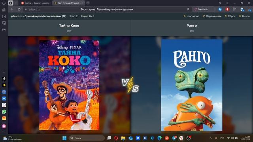Image resolution: width=253 pixels, height=142 pixels.
Task: Open the Windows Start menu
Action: (64, 138)
